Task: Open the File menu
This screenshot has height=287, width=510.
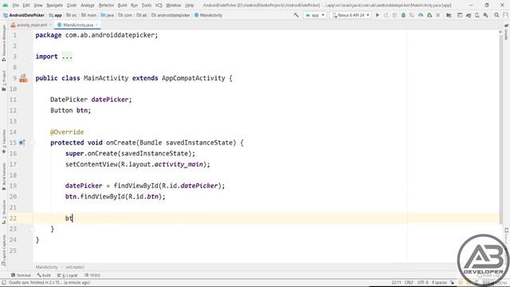Action: pos(16,6)
